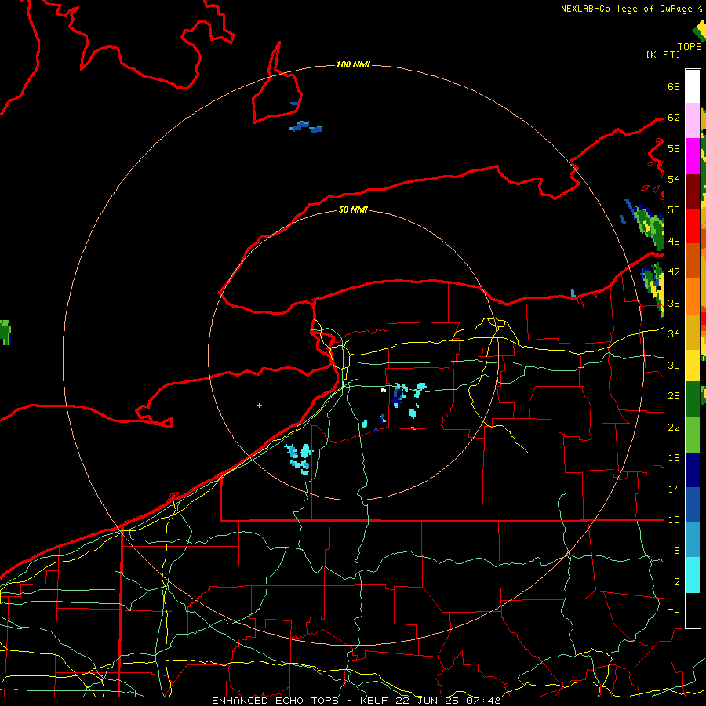The image size is (706, 706).
Task: Pick the gold legend swatch
Action: click(x=693, y=332)
